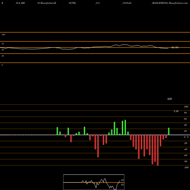
Task: Click the deepest red histogram bar
Action: (158, 150)
